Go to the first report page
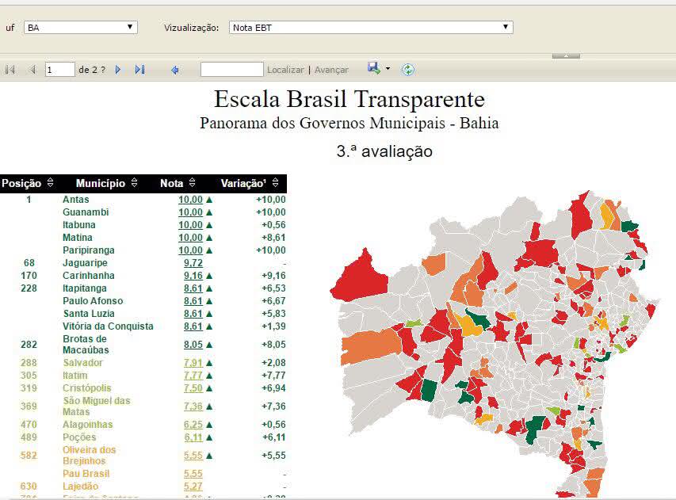676x500 pixels. point(10,70)
